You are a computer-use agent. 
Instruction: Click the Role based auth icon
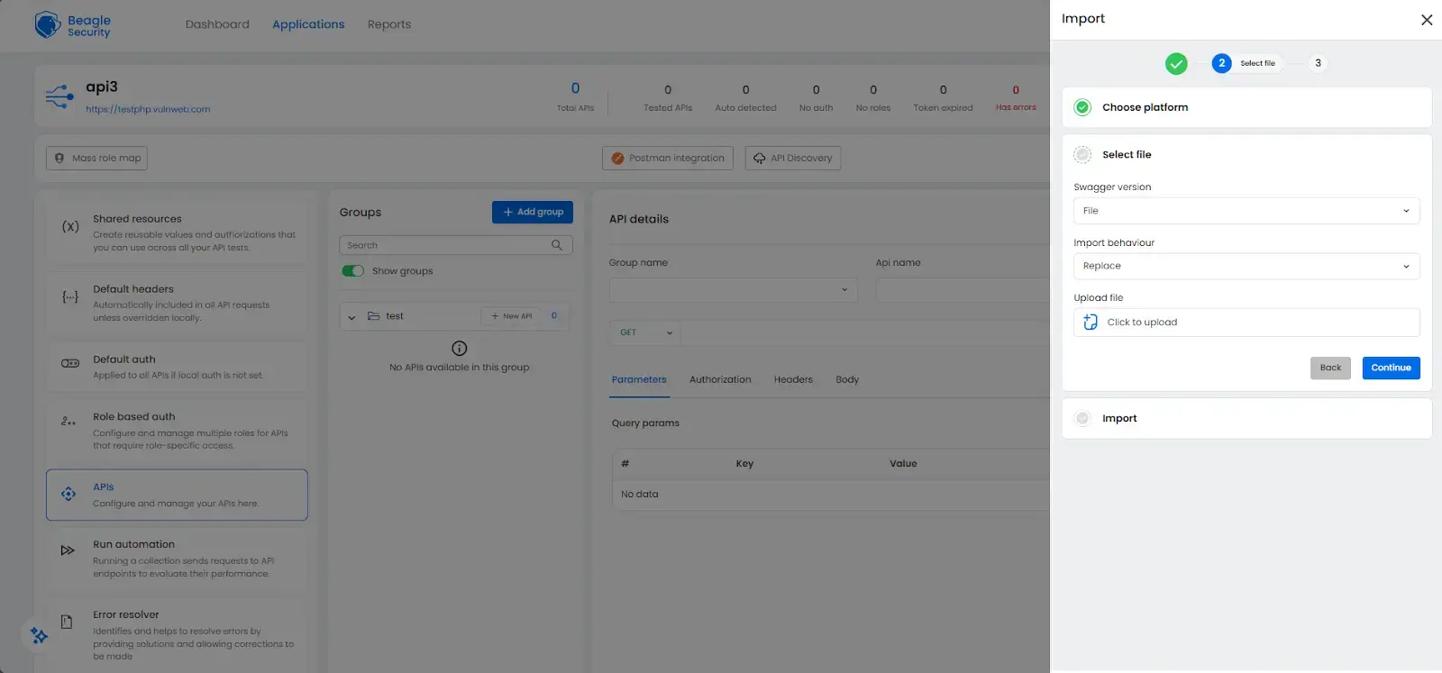tap(68, 421)
